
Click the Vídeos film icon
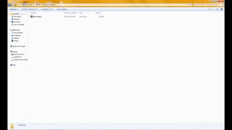(12, 41)
